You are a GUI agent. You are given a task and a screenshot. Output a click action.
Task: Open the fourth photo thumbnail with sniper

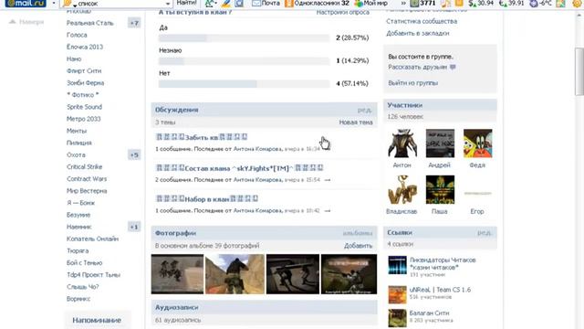pos(349,274)
